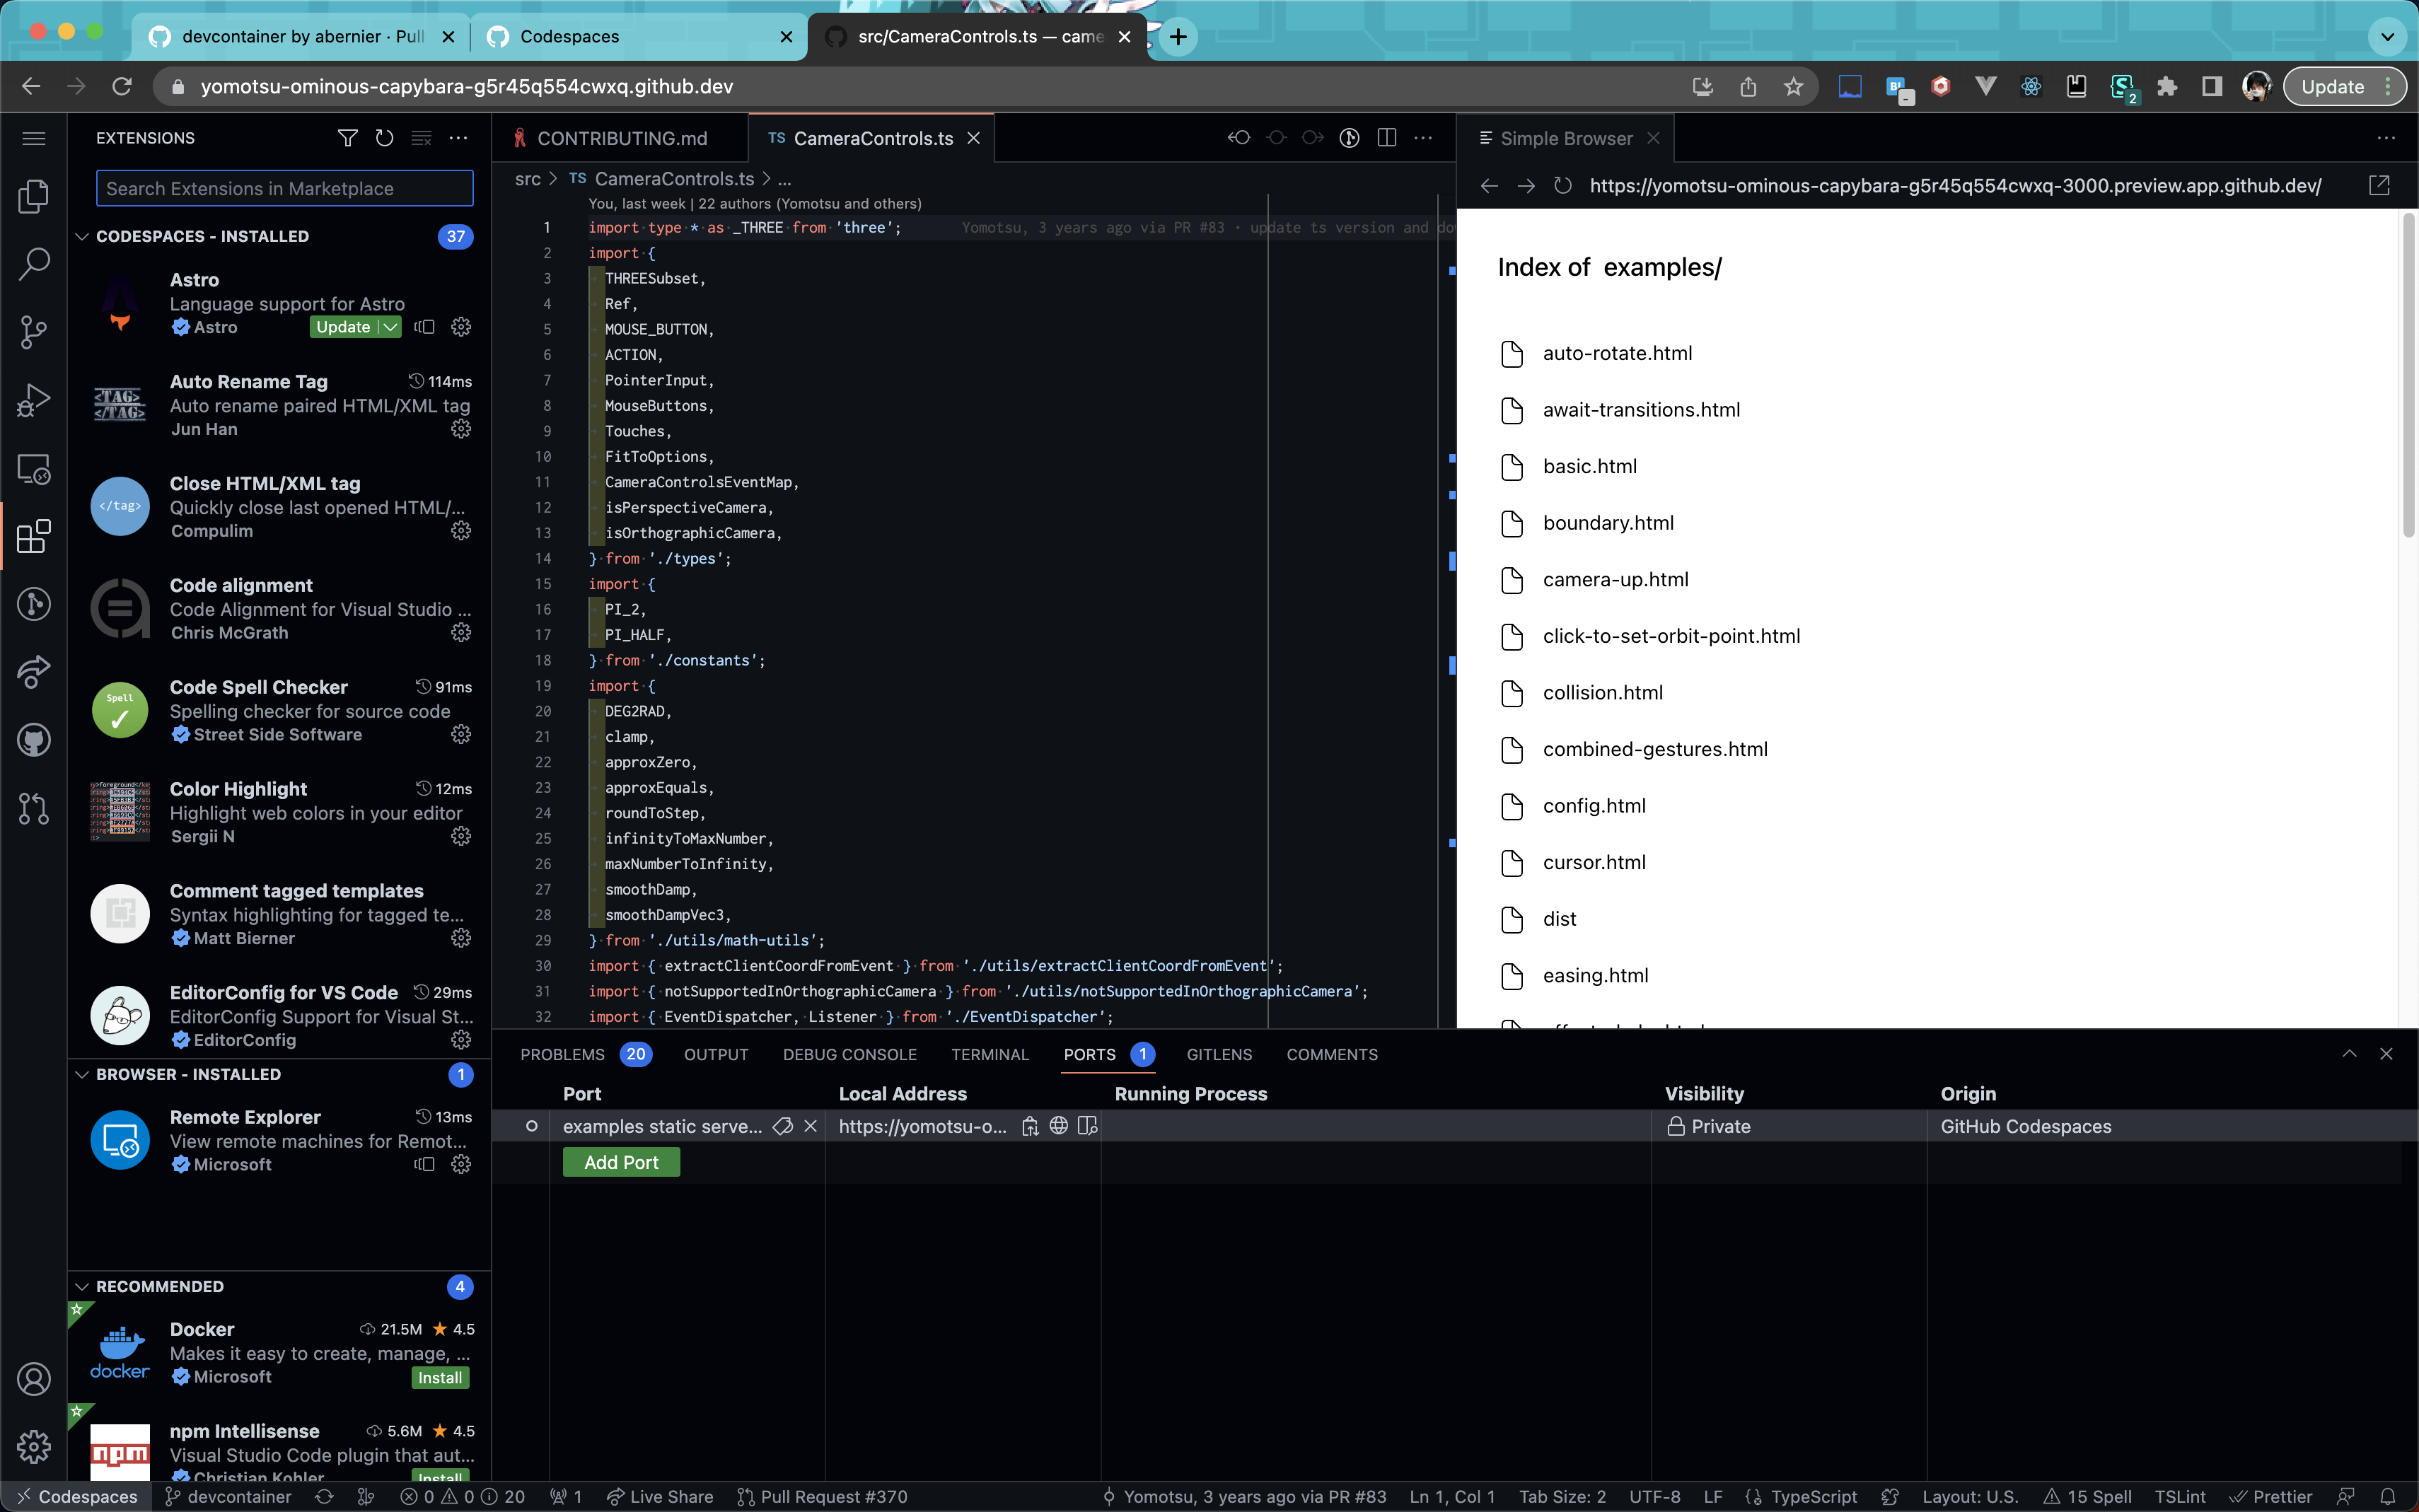Click the Add Port button
The width and height of the screenshot is (2419, 1512).
click(621, 1163)
